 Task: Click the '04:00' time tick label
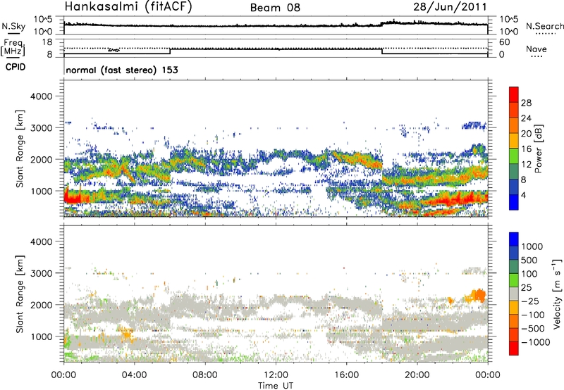click(134, 375)
